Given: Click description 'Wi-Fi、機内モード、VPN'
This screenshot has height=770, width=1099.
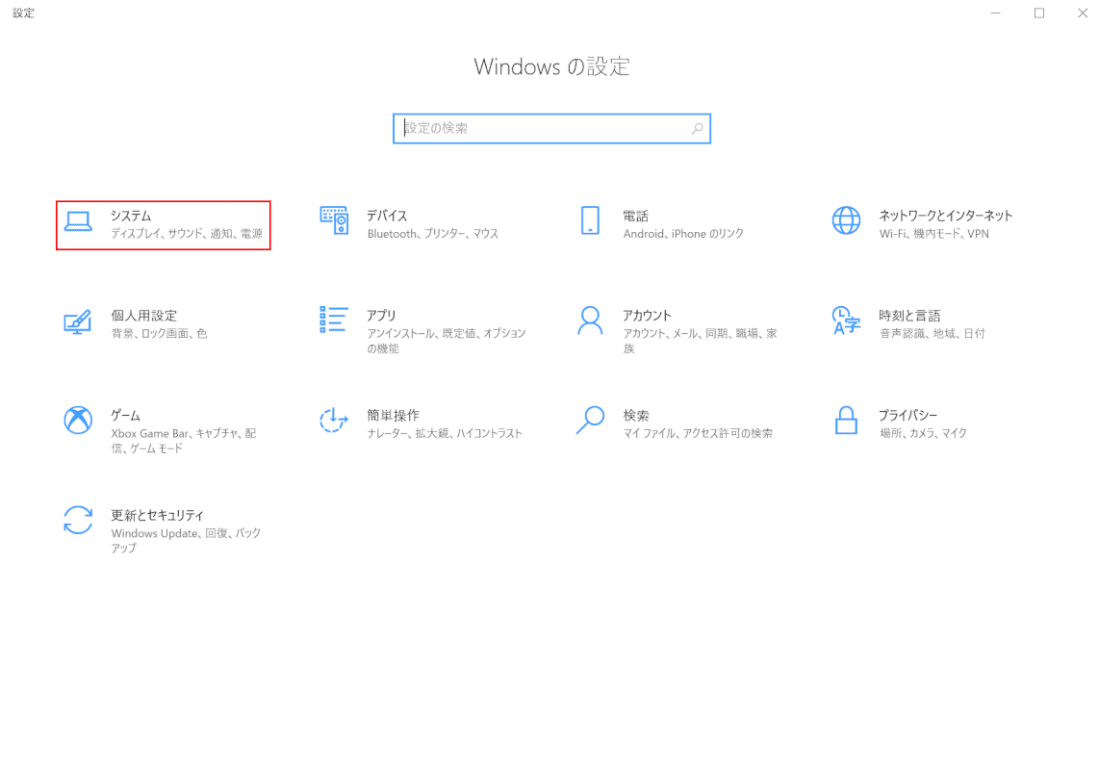Looking at the screenshot, I should (933, 234).
